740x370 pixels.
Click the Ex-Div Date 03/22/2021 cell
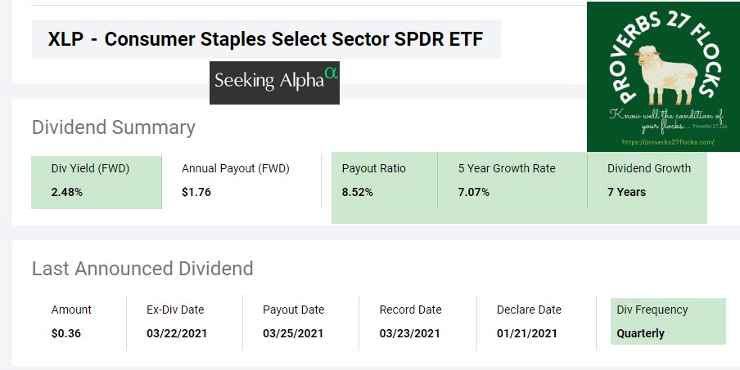click(x=176, y=321)
